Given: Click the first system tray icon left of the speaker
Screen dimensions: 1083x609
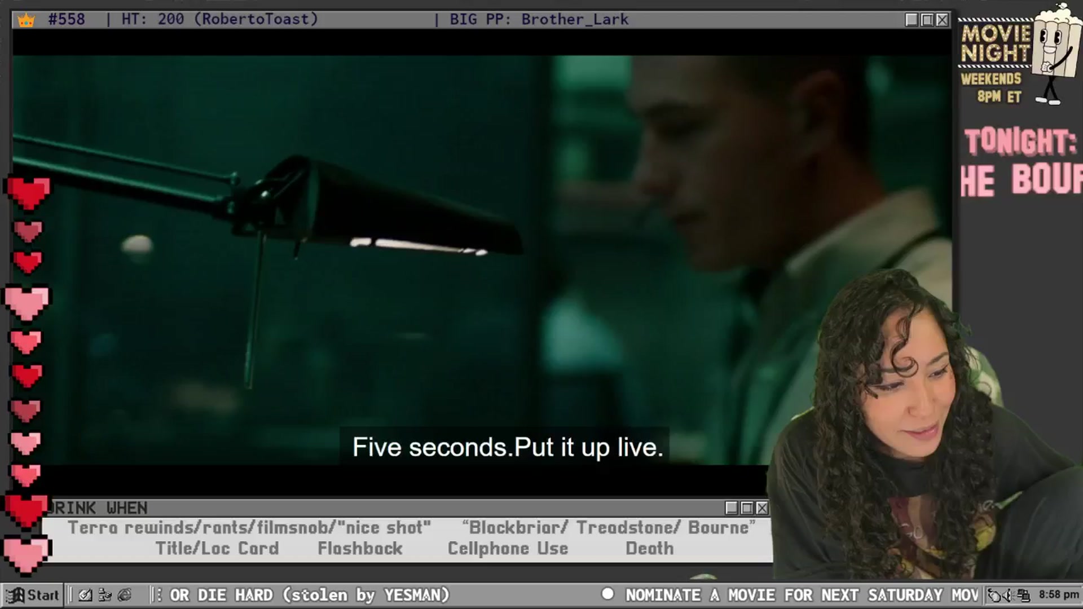Looking at the screenshot, I should coord(996,595).
